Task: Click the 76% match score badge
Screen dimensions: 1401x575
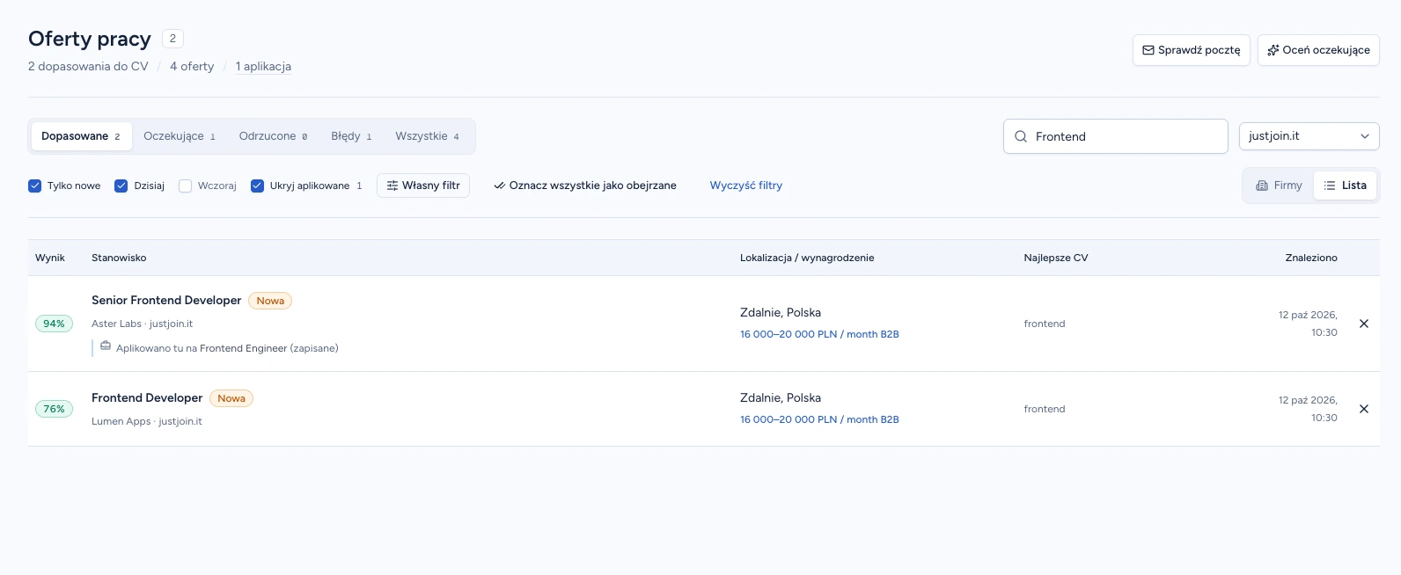Action: pyautogui.click(x=55, y=409)
